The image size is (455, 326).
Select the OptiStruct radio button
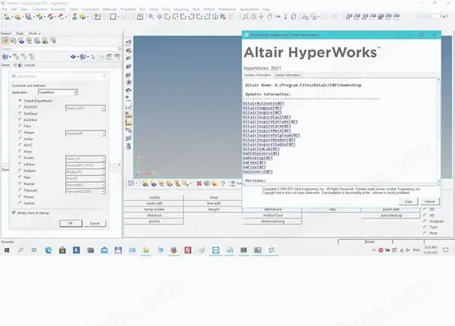coord(19,114)
